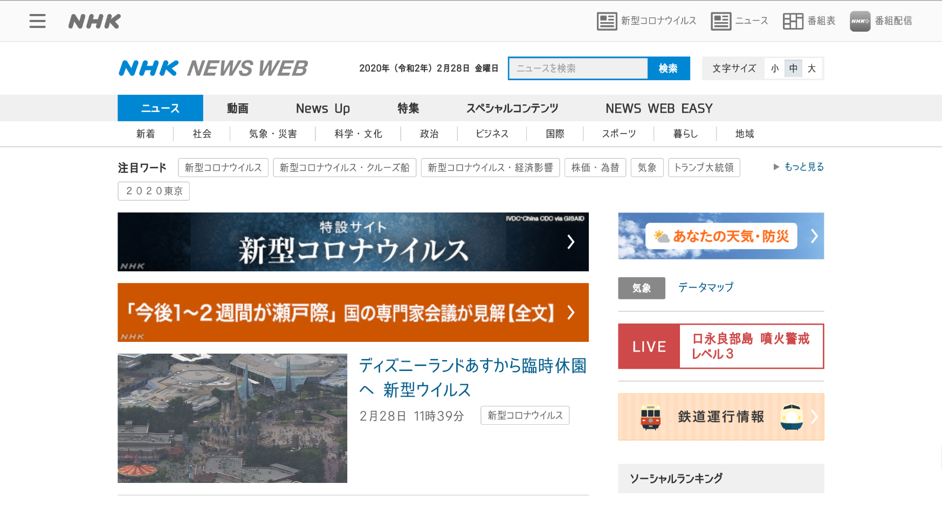Click arrow on 鉄道運行情報 banner

(814, 417)
